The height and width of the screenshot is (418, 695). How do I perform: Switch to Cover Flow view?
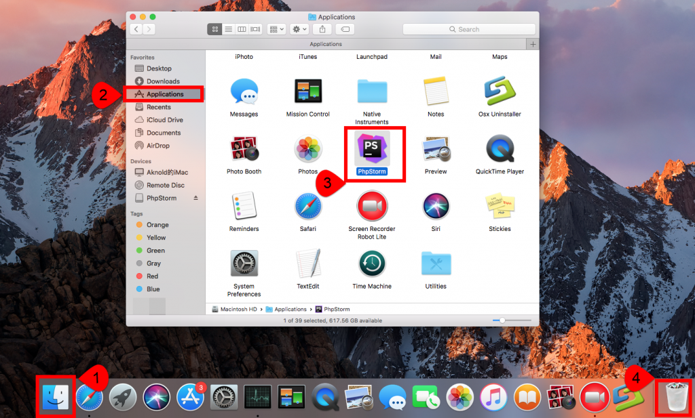pos(255,29)
